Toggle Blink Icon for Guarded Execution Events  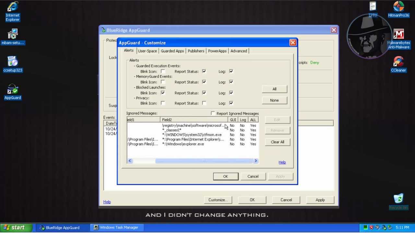163,71
